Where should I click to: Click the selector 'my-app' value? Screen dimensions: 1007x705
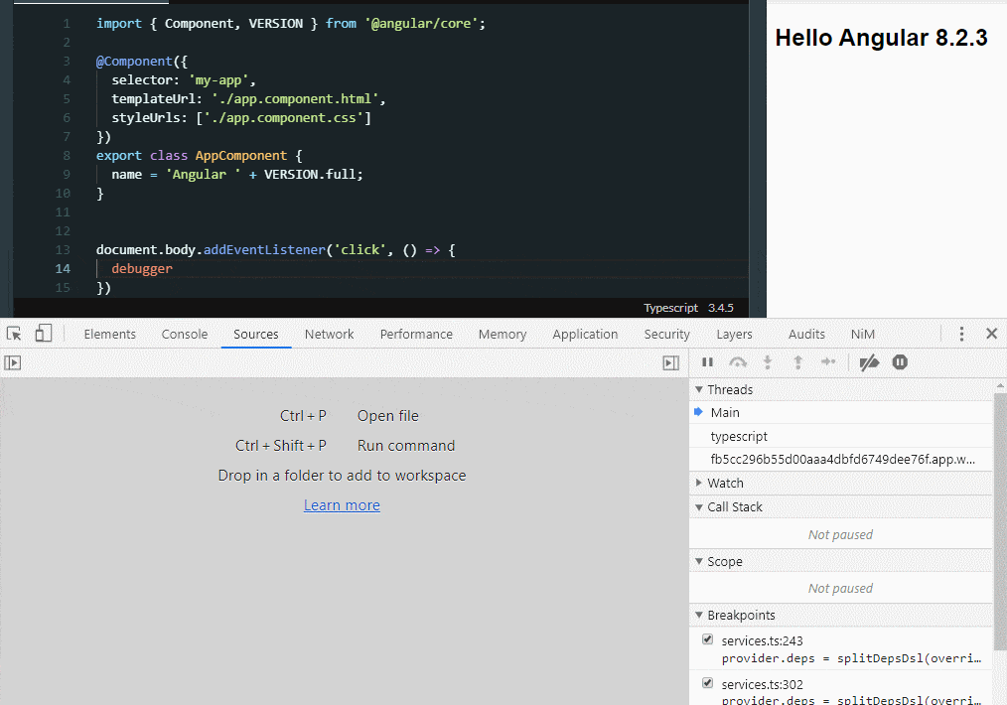coord(218,80)
